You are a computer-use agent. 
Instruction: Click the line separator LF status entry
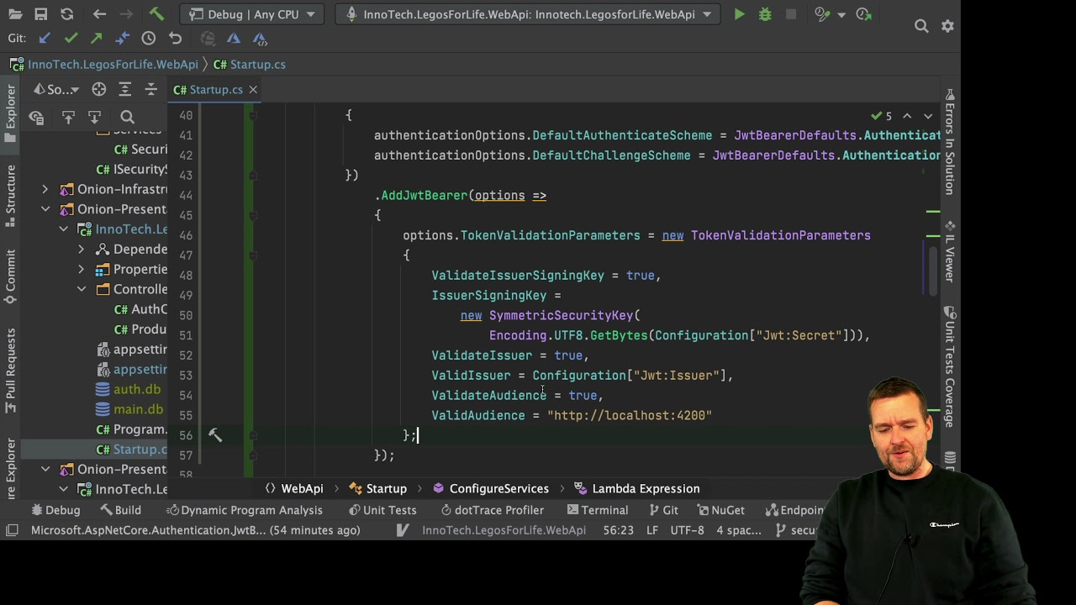[651, 530]
